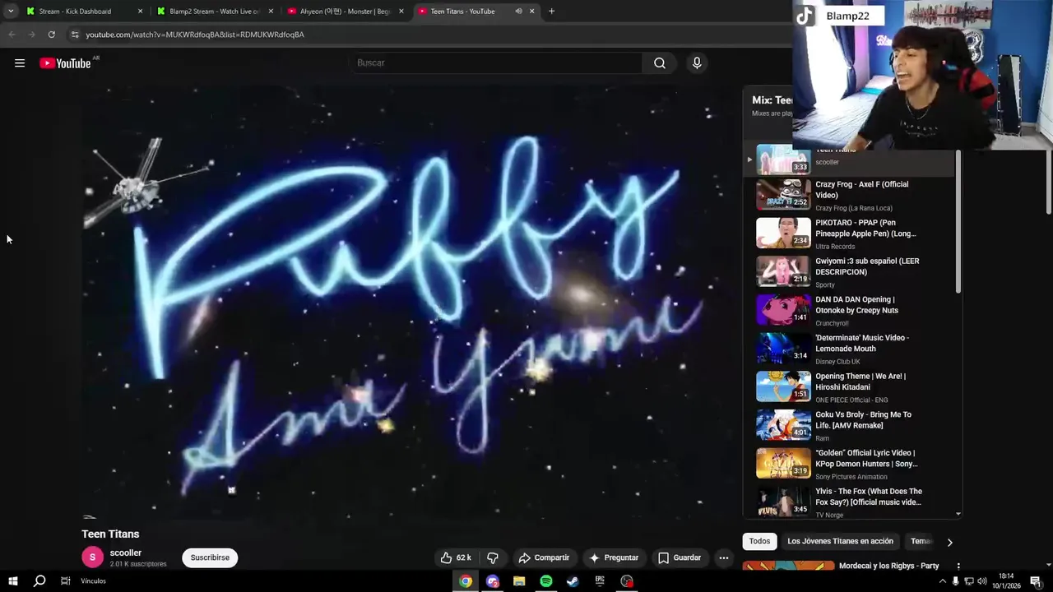This screenshot has width=1053, height=592.
Task: View site information icon in address bar
Action: point(75,35)
